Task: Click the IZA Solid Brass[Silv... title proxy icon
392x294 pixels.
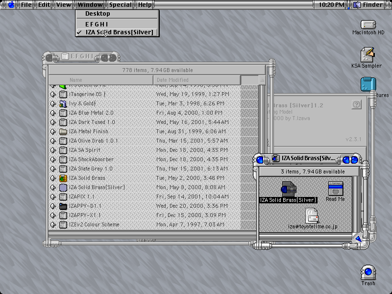Action: [x=275, y=158]
